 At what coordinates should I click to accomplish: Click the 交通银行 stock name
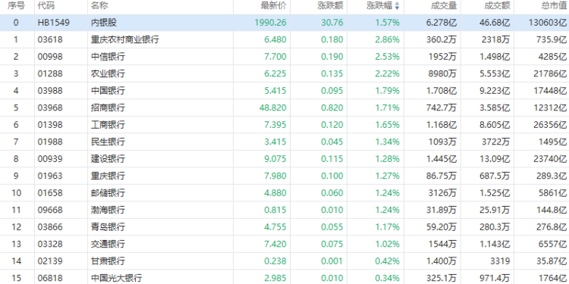point(108,244)
